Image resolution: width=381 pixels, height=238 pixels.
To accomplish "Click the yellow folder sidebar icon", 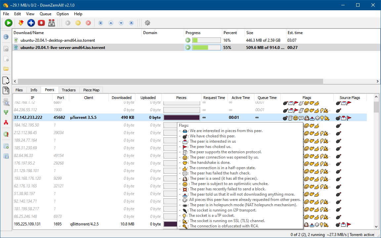I will click(x=6, y=69).
